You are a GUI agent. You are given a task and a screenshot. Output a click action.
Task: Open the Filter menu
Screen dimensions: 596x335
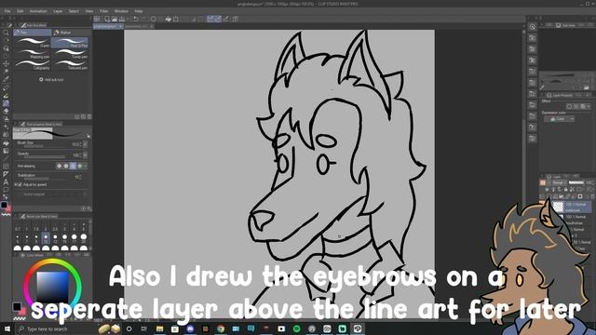103,11
